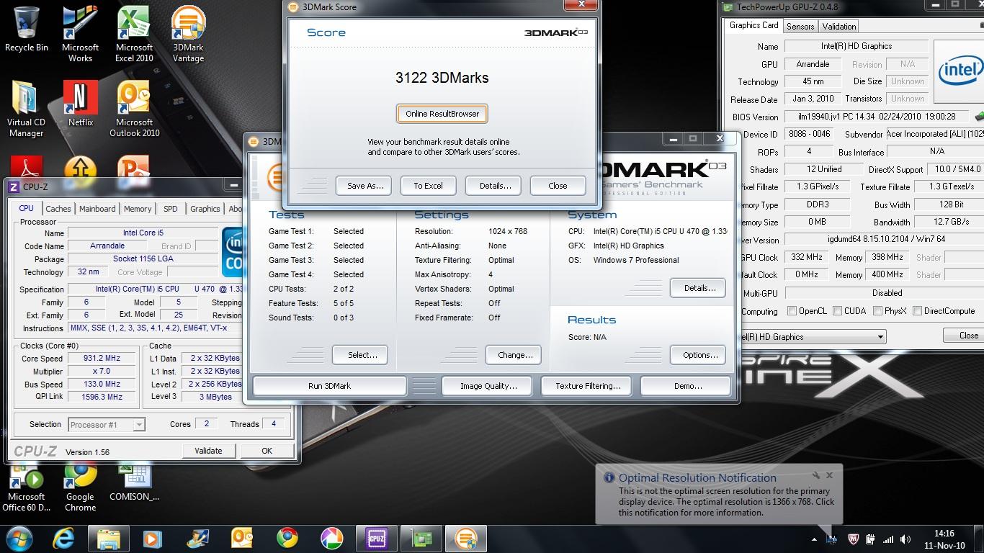
Task: Open Microsoft Office 60 Day trial icon
Action: pos(27,487)
